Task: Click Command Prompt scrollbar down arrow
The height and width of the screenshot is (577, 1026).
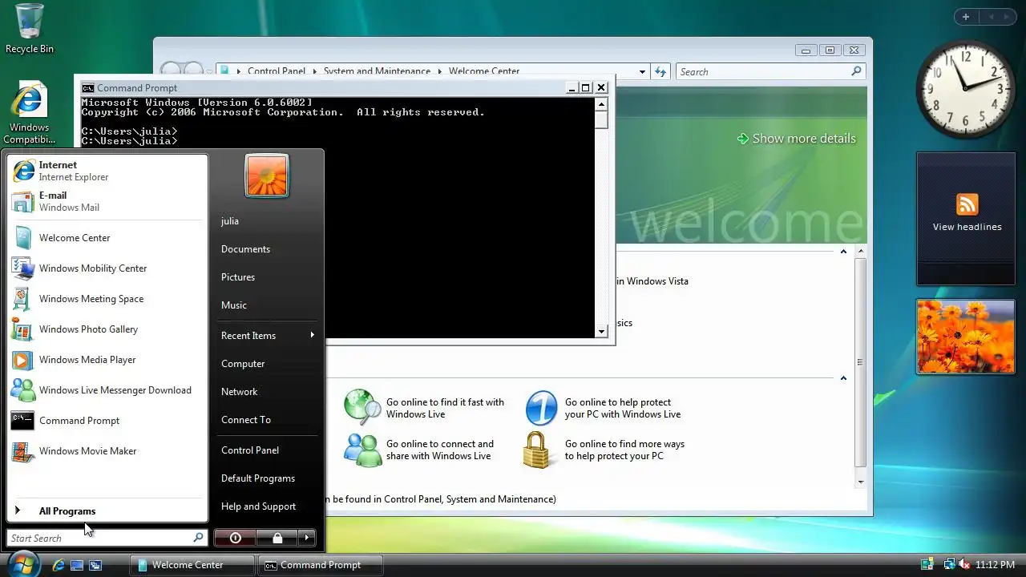Action: click(x=601, y=331)
